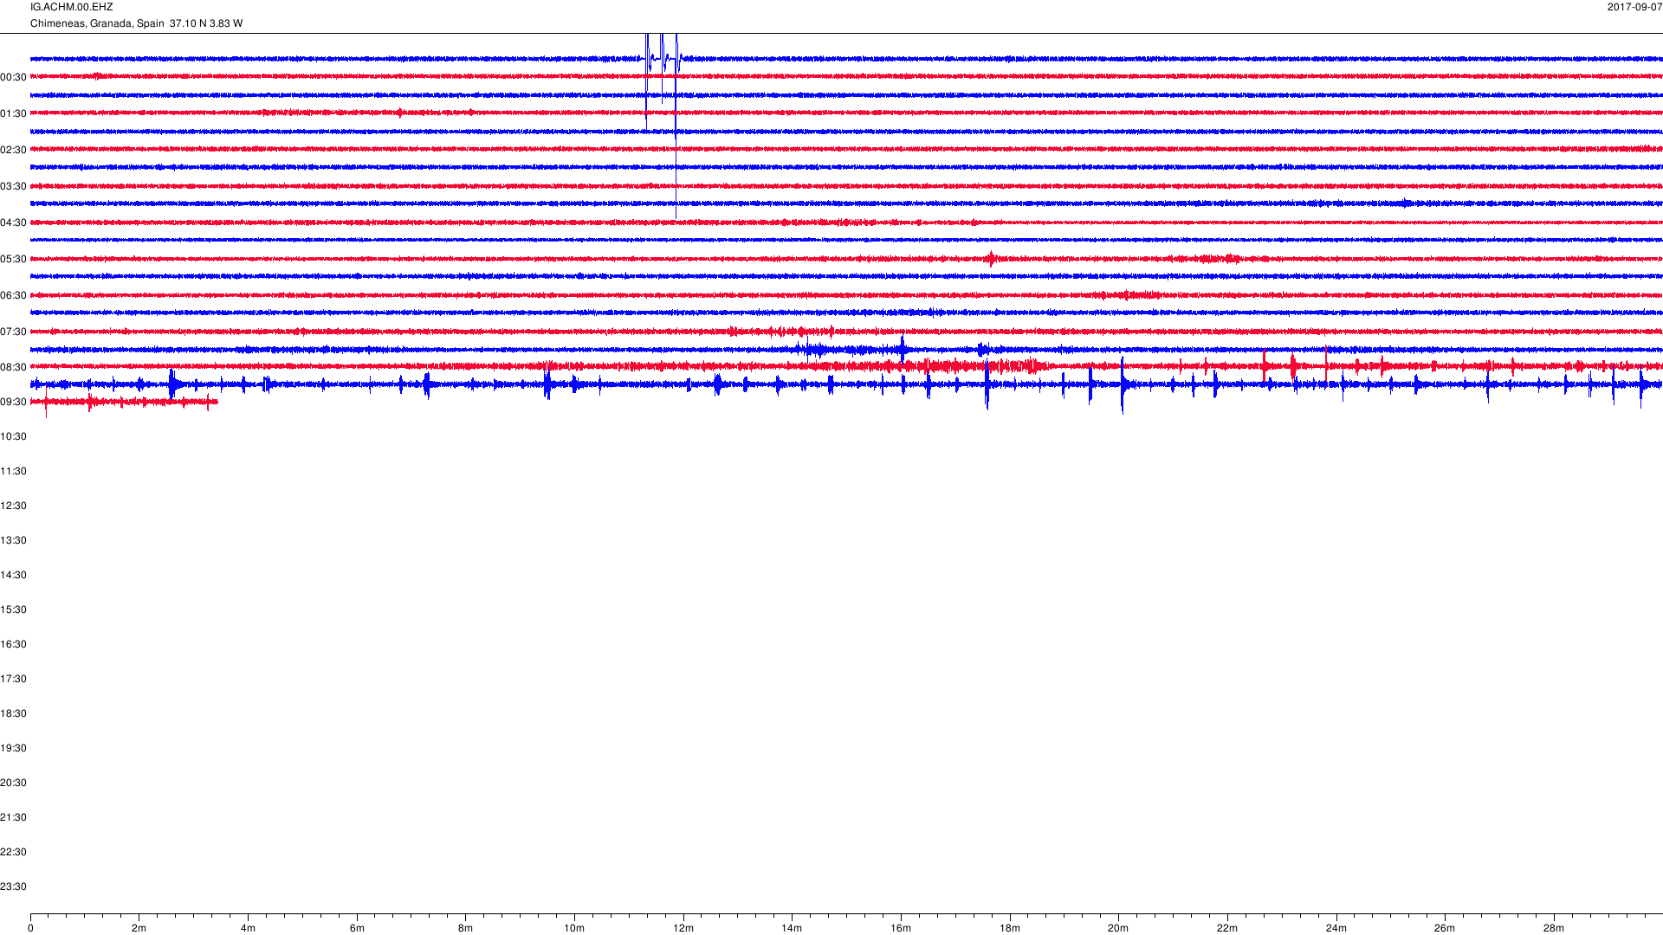The image size is (1663, 935).
Task: Click the 4m axis label
Action: pyautogui.click(x=248, y=928)
